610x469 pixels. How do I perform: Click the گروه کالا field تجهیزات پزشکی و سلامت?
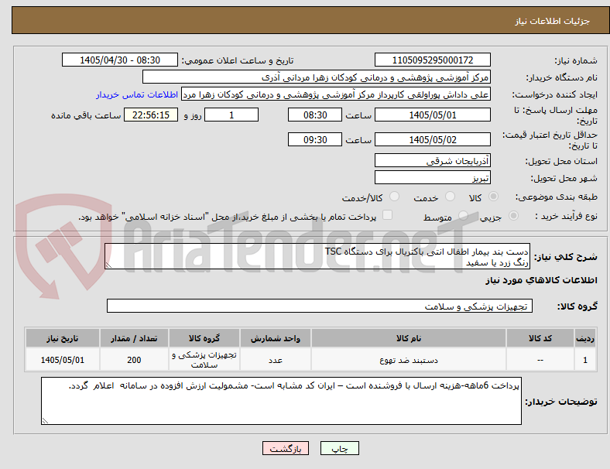coord(320,306)
